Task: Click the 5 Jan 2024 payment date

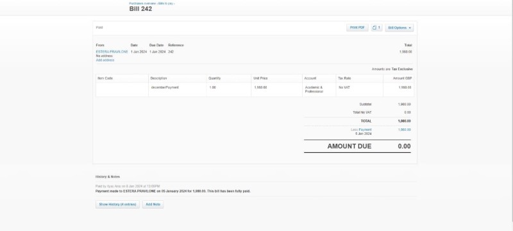Action: [363, 133]
